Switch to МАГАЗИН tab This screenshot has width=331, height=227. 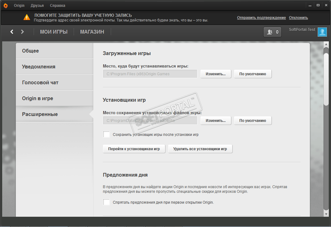[x=92, y=32]
